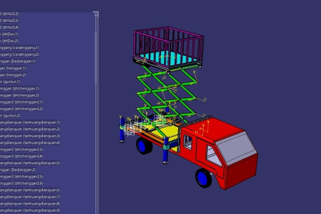The width and height of the screenshot is (321, 214).
Task: Click the (zhichenggan2.4) tree row
Action: pos(22,156)
